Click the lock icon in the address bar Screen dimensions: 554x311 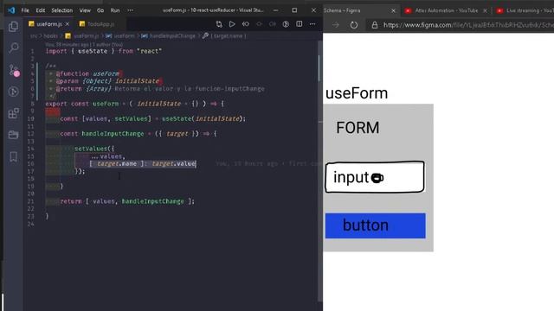(375, 25)
